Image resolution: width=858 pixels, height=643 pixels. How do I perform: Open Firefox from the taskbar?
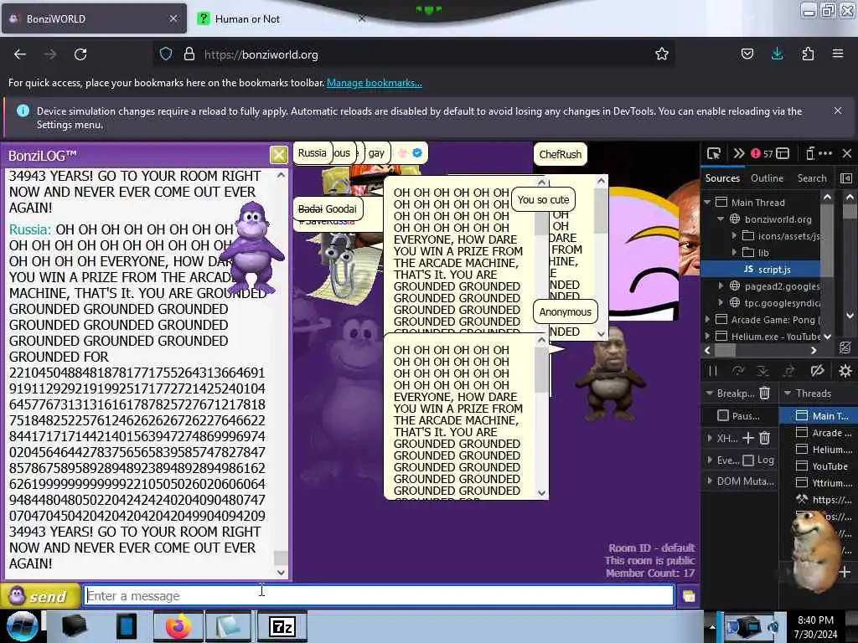[x=178, y=626]
